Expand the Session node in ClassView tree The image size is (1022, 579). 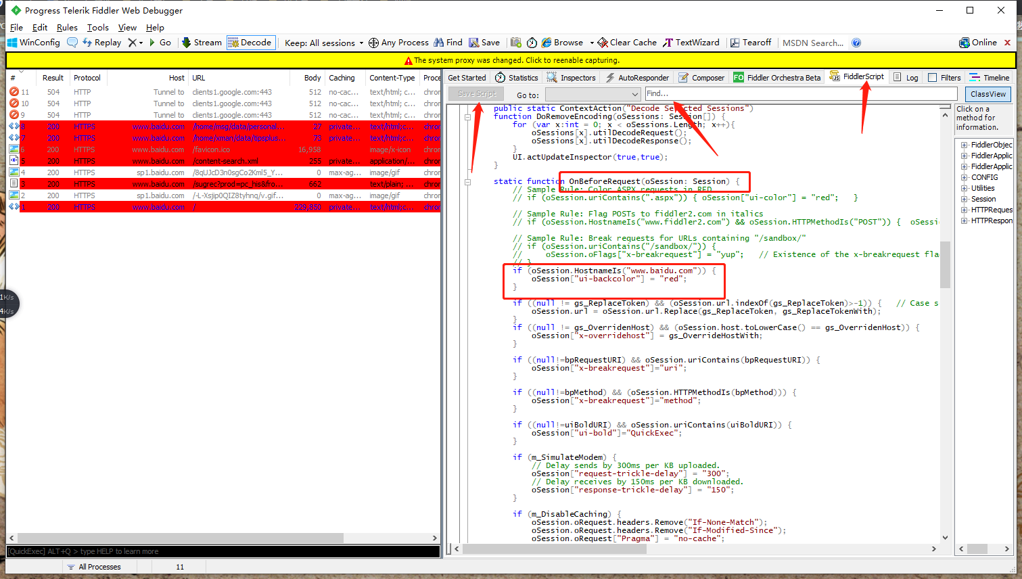coord(963,198)
